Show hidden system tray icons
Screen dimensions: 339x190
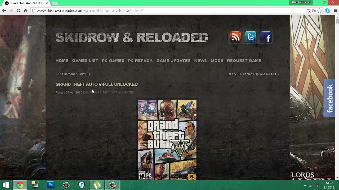pos(305,185)
